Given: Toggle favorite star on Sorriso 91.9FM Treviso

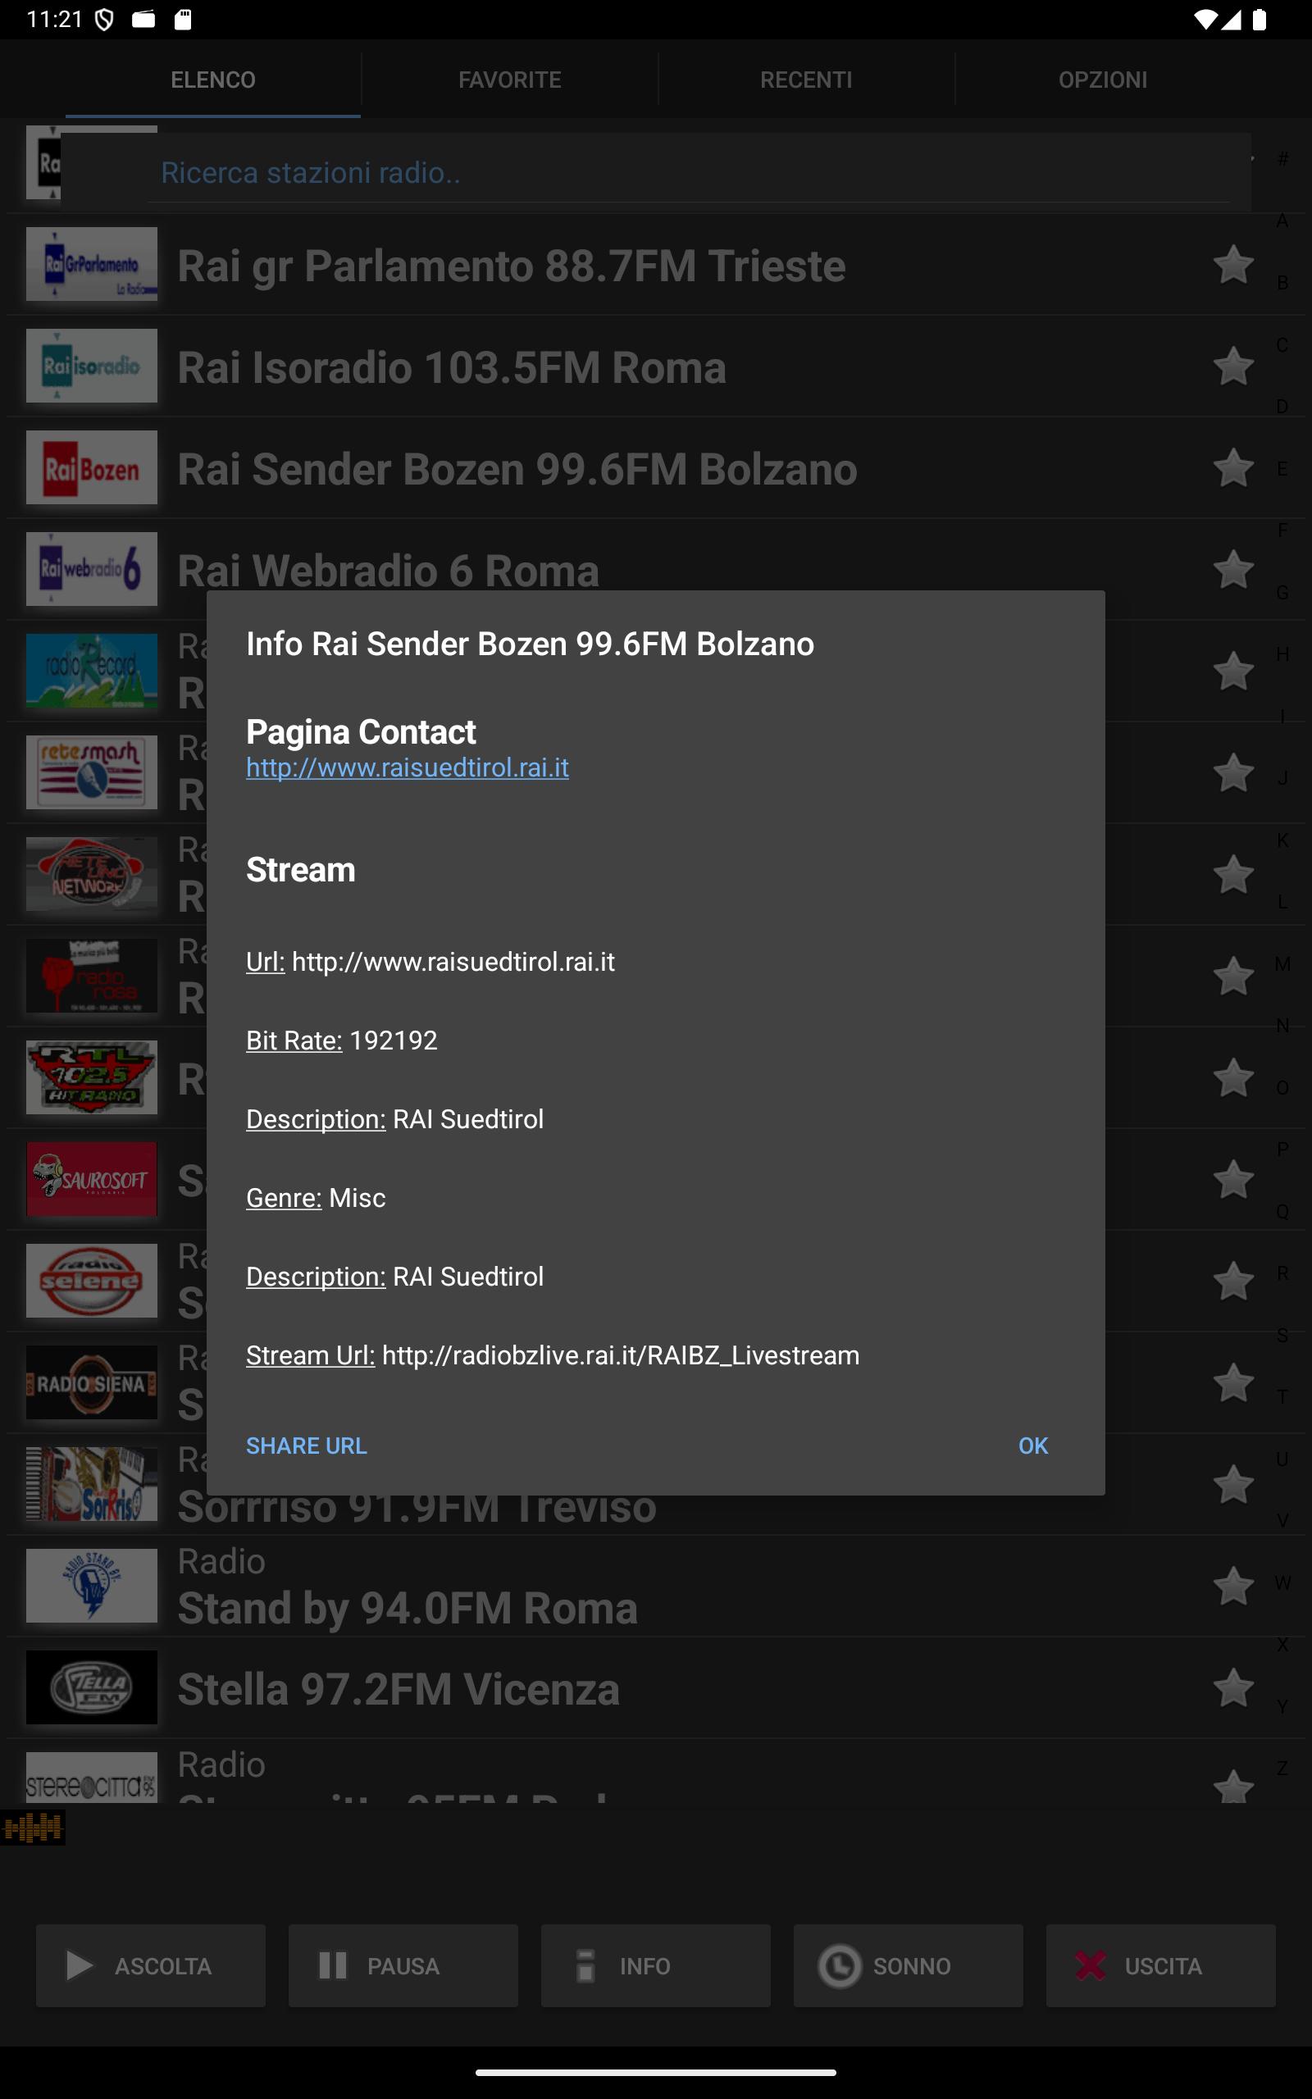Looking at the screenshot, I should (x=1233, y=1485).
